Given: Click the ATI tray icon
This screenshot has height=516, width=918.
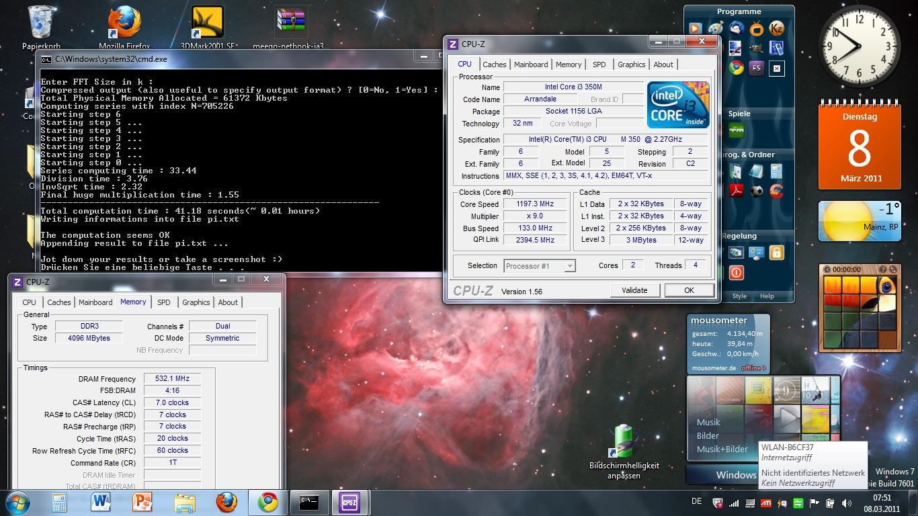Looking at the screenshot, I should pos(766,503).
